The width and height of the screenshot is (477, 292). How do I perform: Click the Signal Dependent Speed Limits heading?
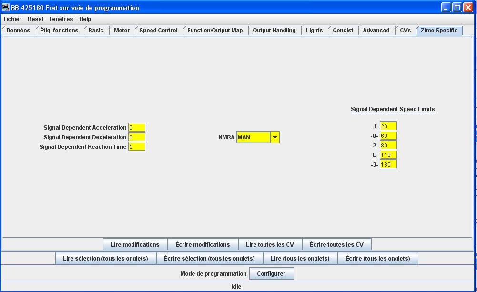click(x=393, y=109)
